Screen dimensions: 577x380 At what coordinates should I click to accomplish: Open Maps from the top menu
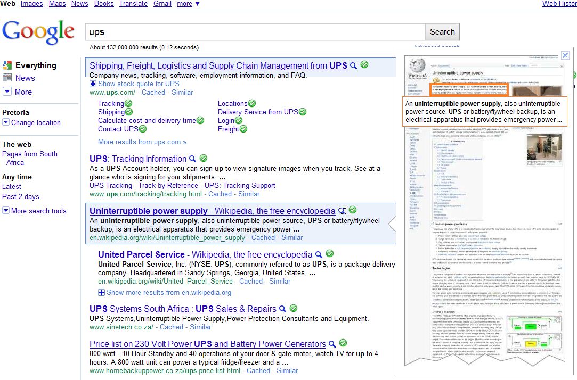pos(57,4)
